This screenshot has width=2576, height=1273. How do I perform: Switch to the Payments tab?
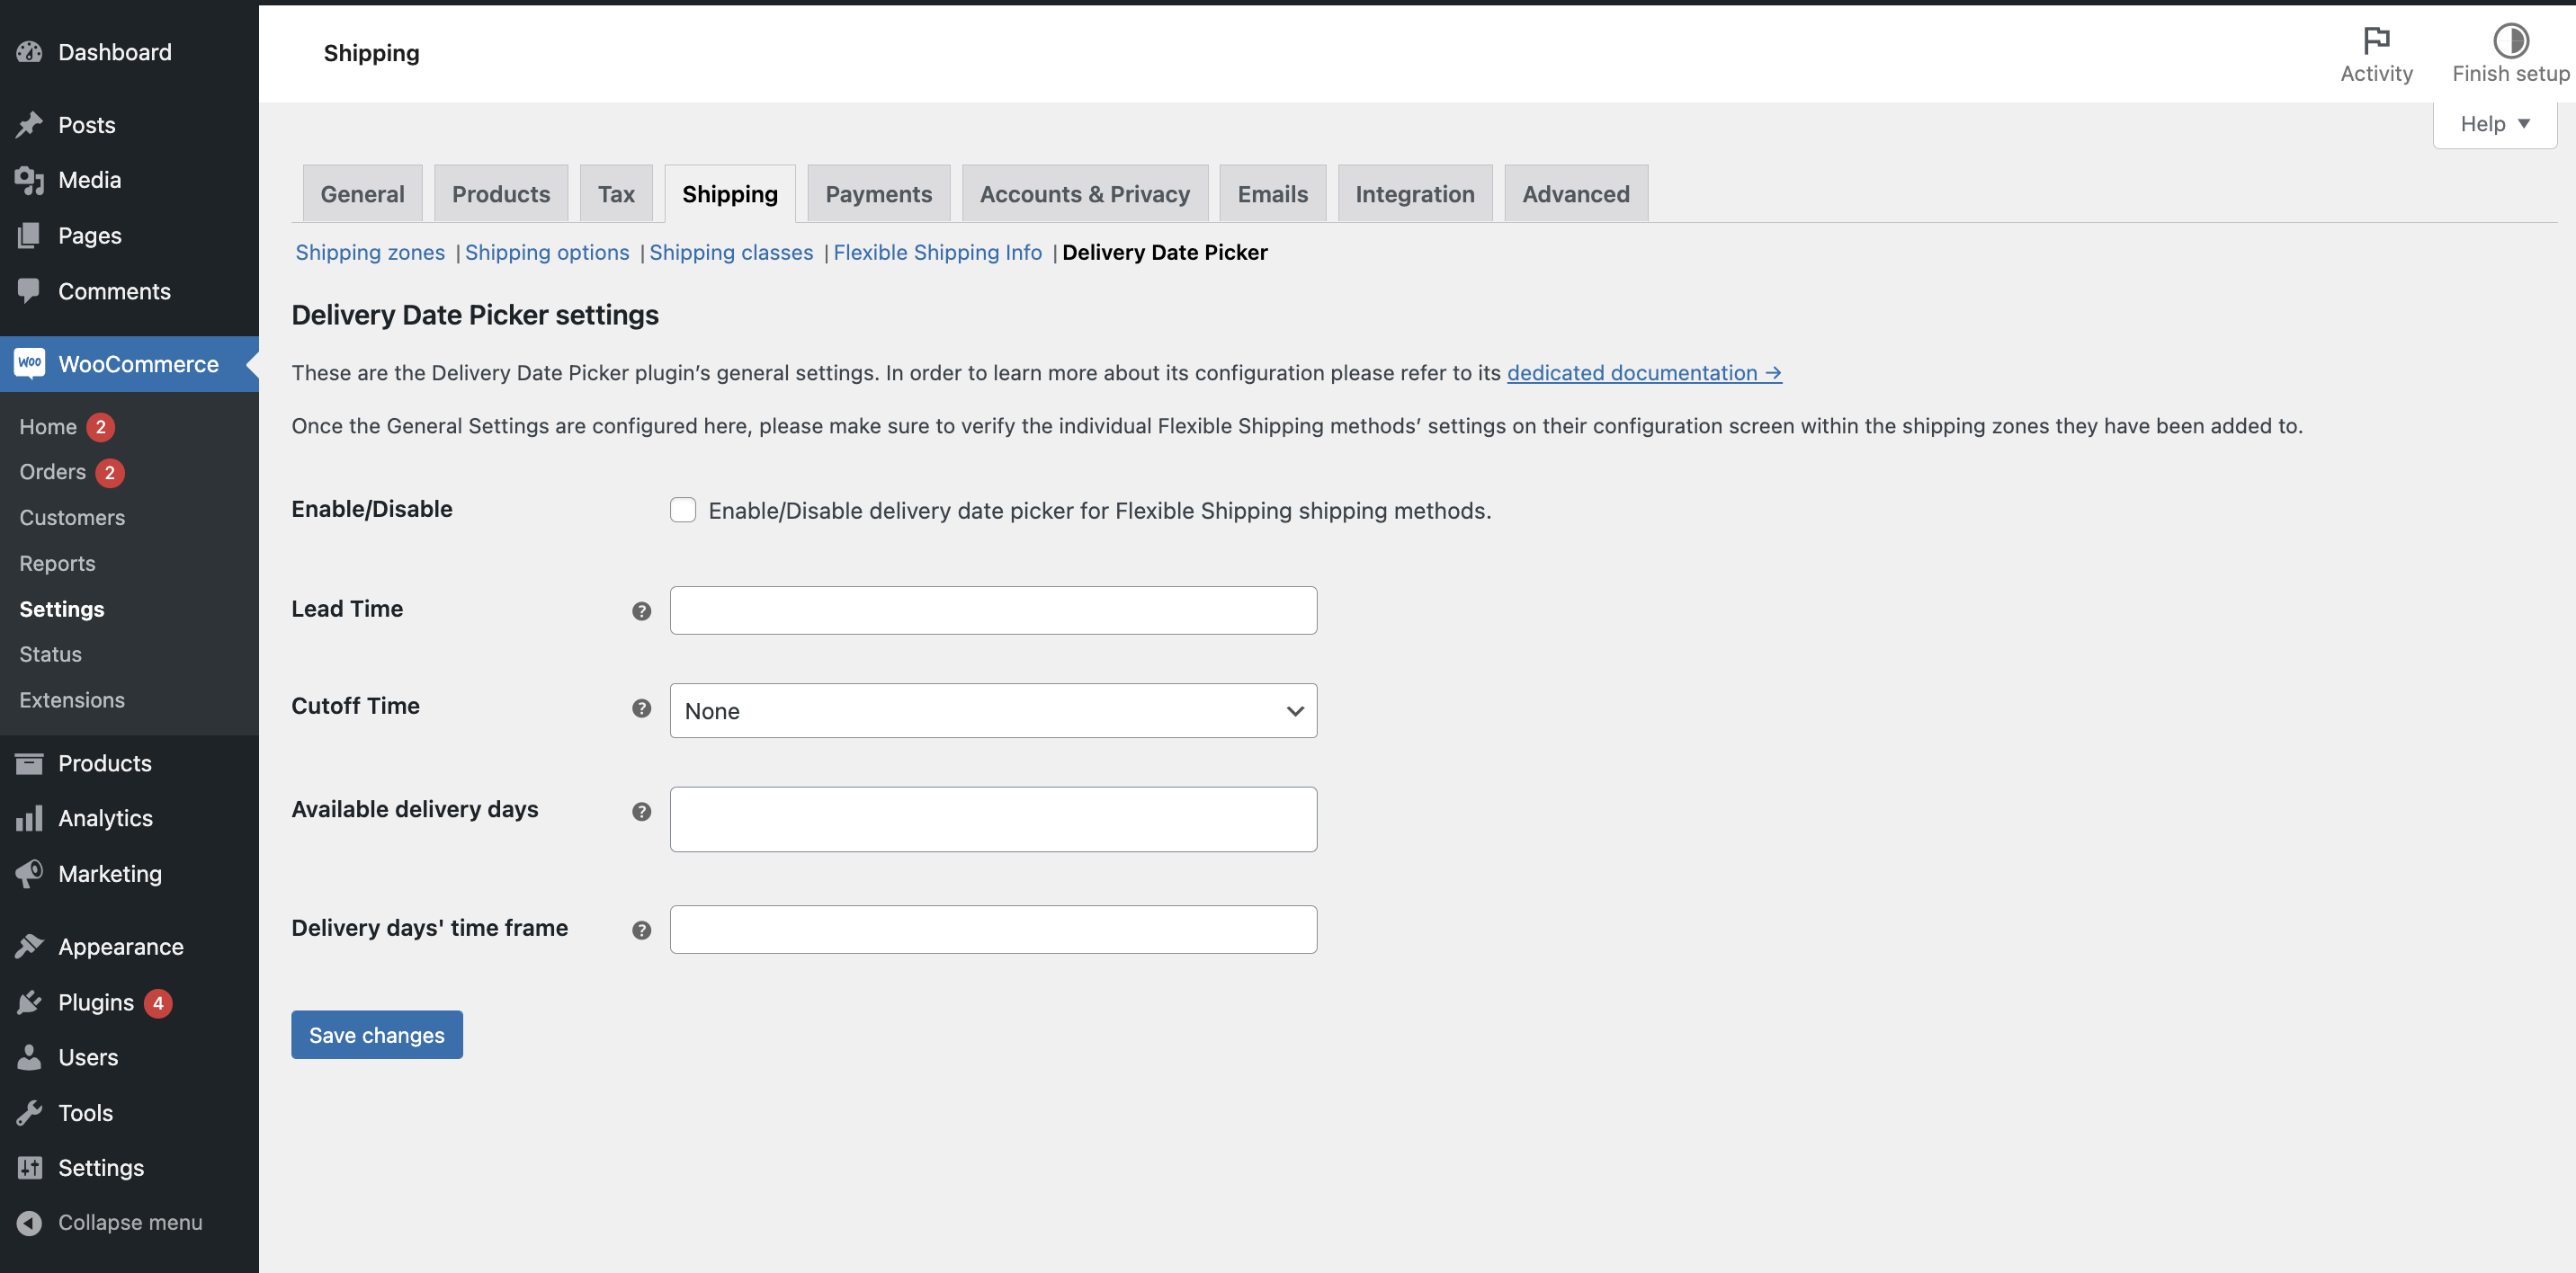point(877,194)
